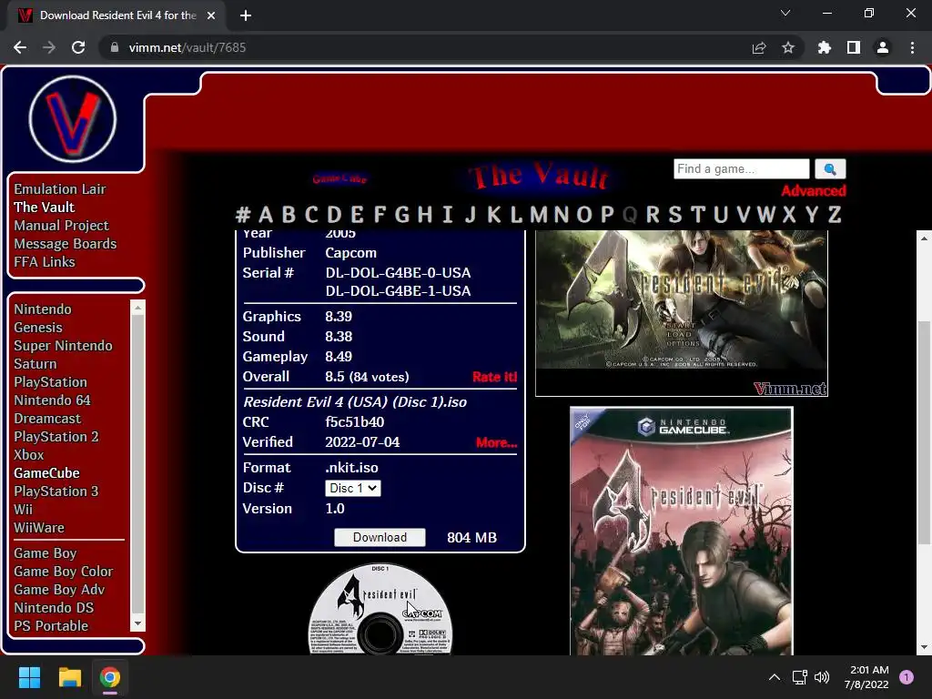Select the Disc 1 dropdown
The image size is (932, 699).
pyautogui.click(x=352, y=488)
